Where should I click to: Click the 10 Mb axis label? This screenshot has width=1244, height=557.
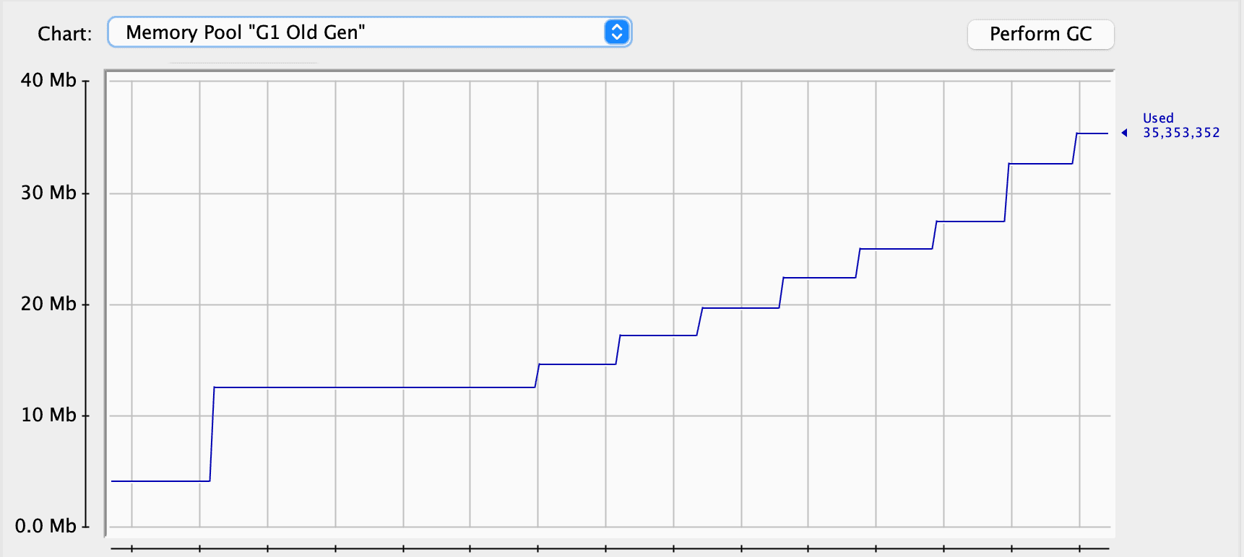(x=48, y=415)
